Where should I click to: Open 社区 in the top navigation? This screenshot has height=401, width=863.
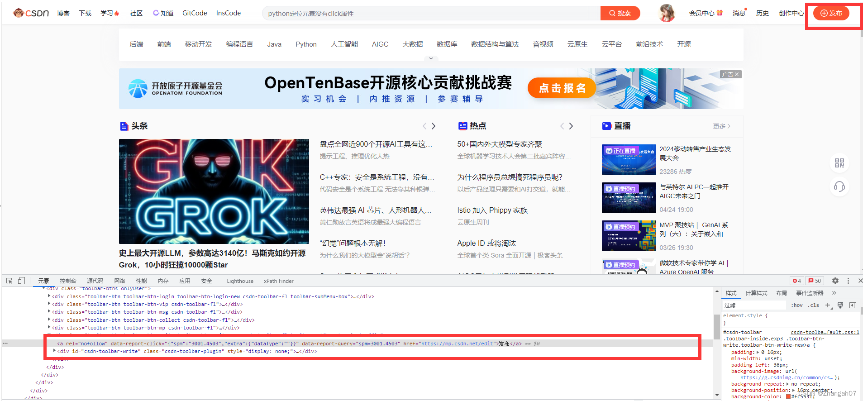136,13
